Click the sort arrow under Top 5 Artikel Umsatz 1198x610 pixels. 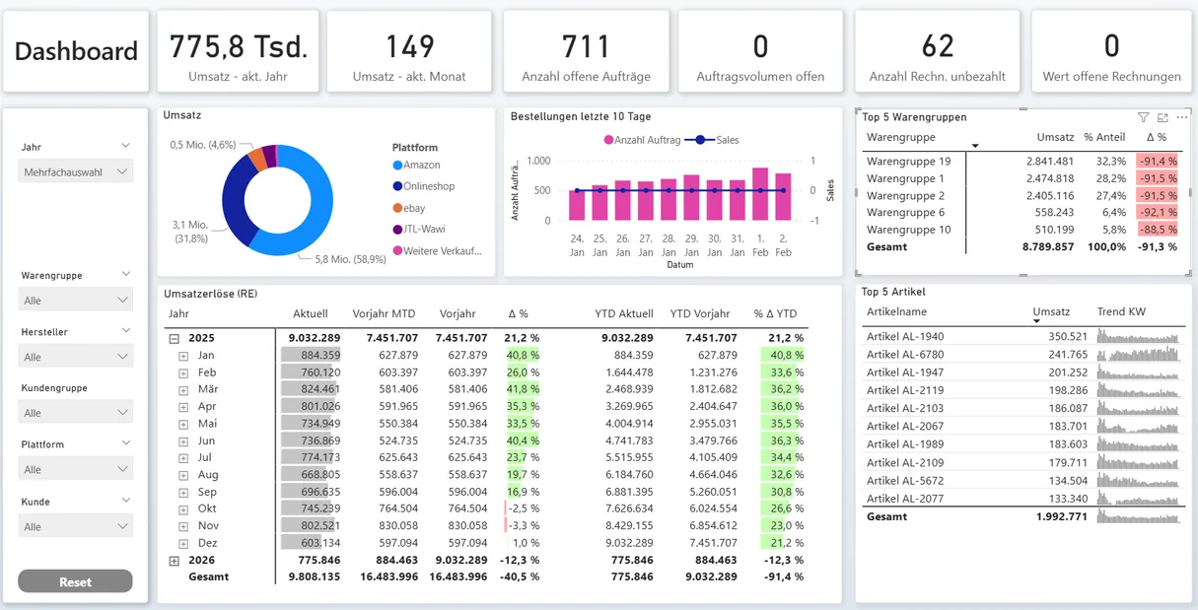(1037, 322)
